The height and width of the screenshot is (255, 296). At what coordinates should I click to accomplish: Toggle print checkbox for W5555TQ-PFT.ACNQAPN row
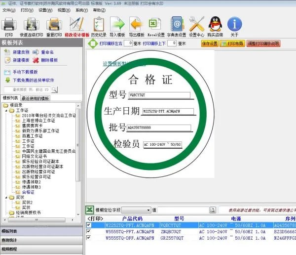click(x=88, y=231)
